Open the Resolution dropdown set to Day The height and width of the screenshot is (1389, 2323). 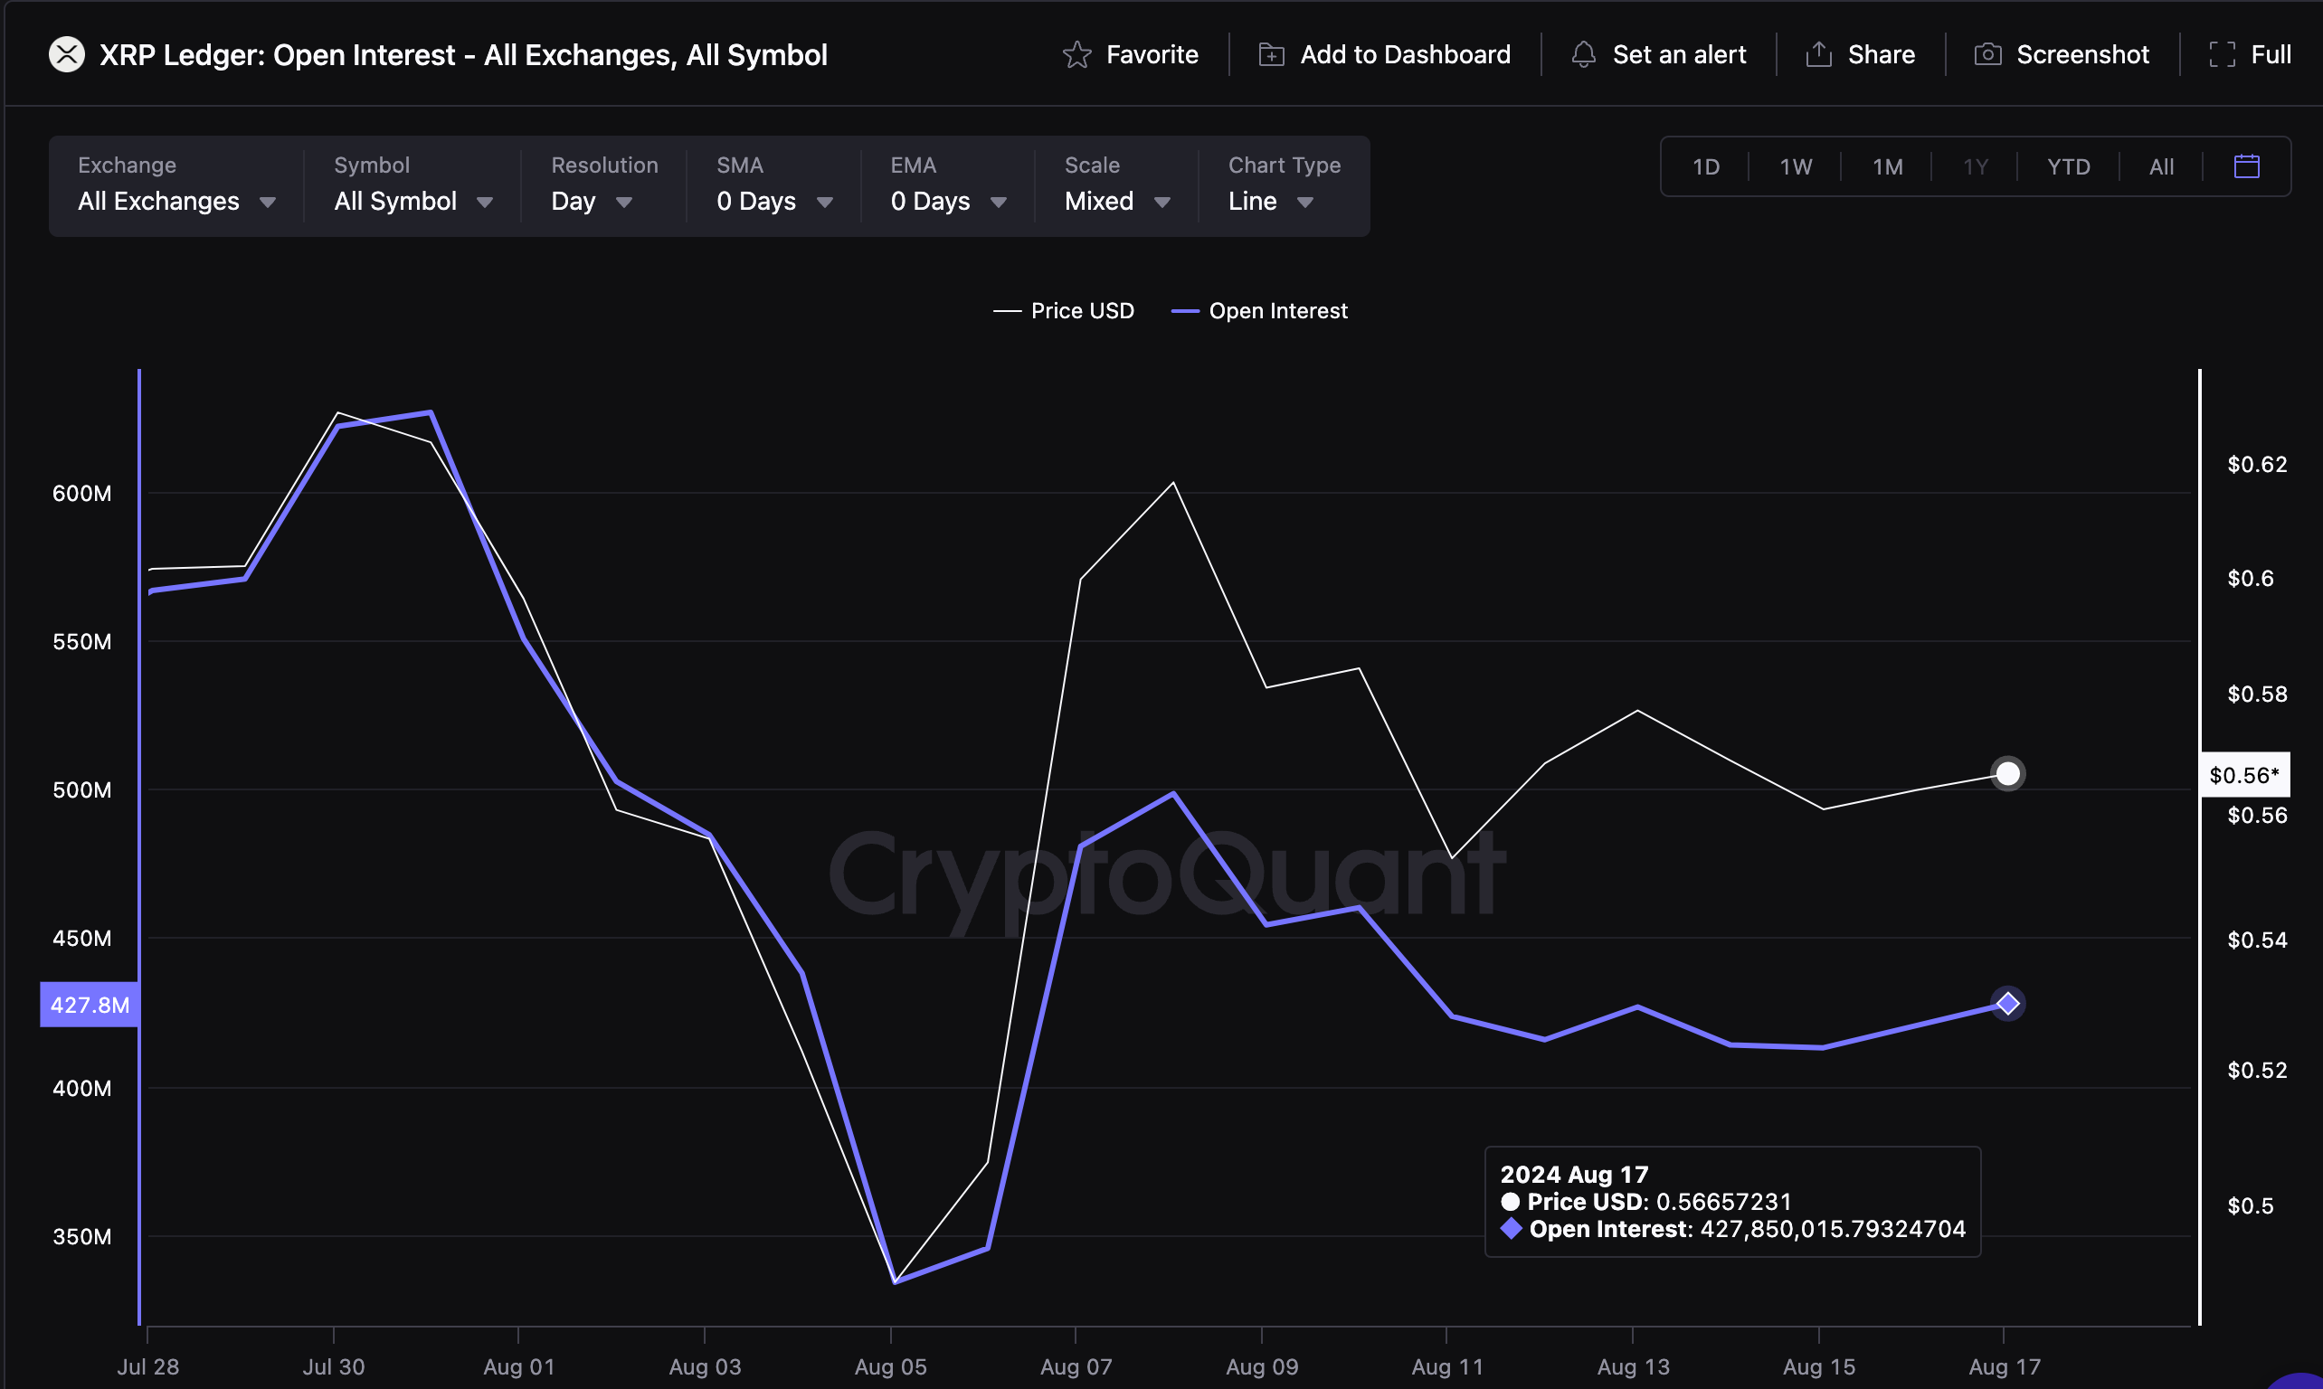pyautogui.click(x=604, y=186)
